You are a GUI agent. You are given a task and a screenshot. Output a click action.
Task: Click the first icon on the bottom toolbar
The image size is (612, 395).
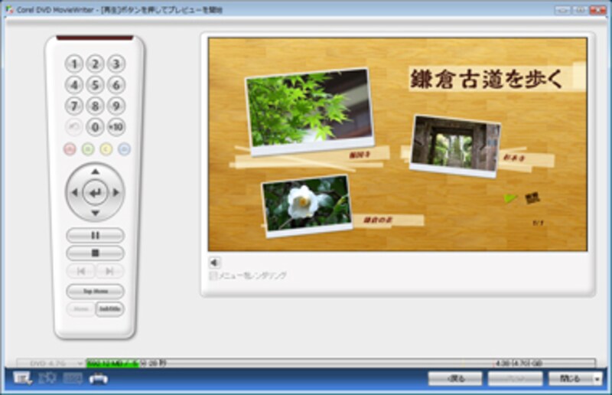[23, 379]
